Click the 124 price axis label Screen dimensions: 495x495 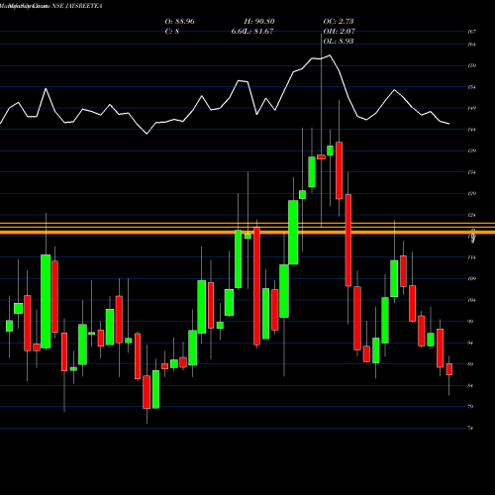tap(472, 215)
